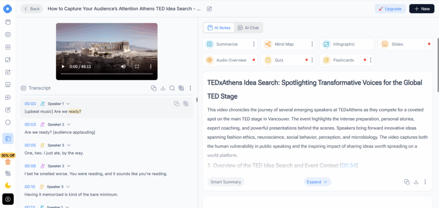The width and height of the screenshot is (439, 208).
Task: Translate the whole transcript
Action: [x=181, y=88]
